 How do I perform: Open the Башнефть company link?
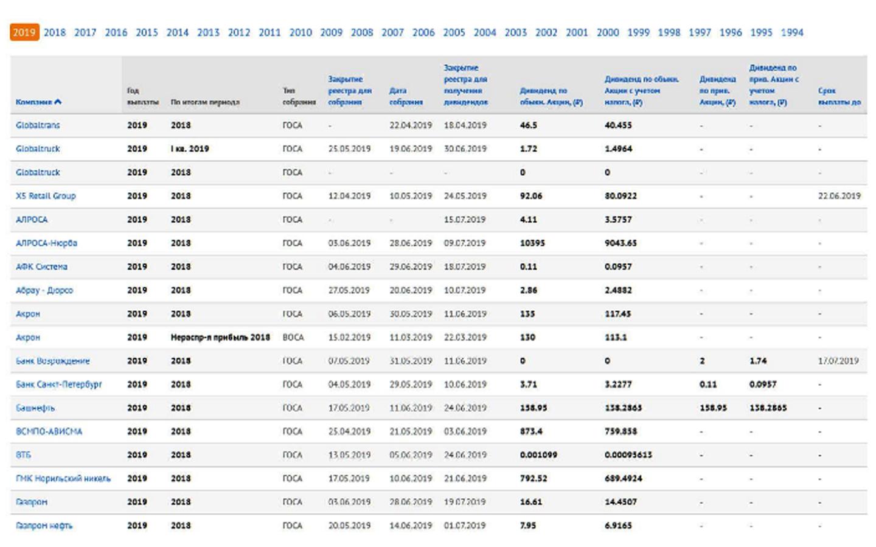35,408
